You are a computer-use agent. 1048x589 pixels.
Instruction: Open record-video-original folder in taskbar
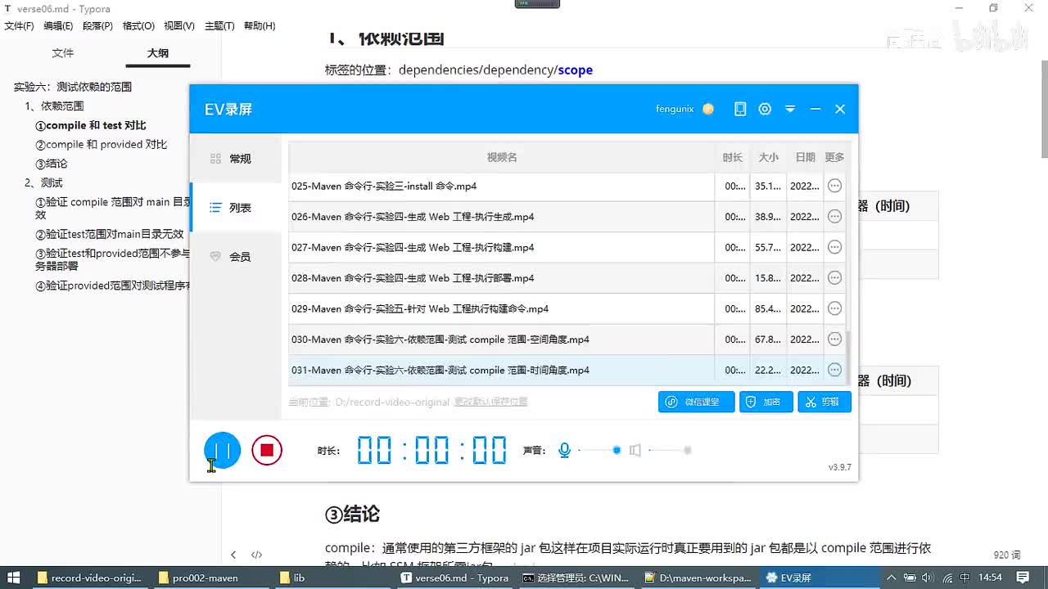pos(89,578)
